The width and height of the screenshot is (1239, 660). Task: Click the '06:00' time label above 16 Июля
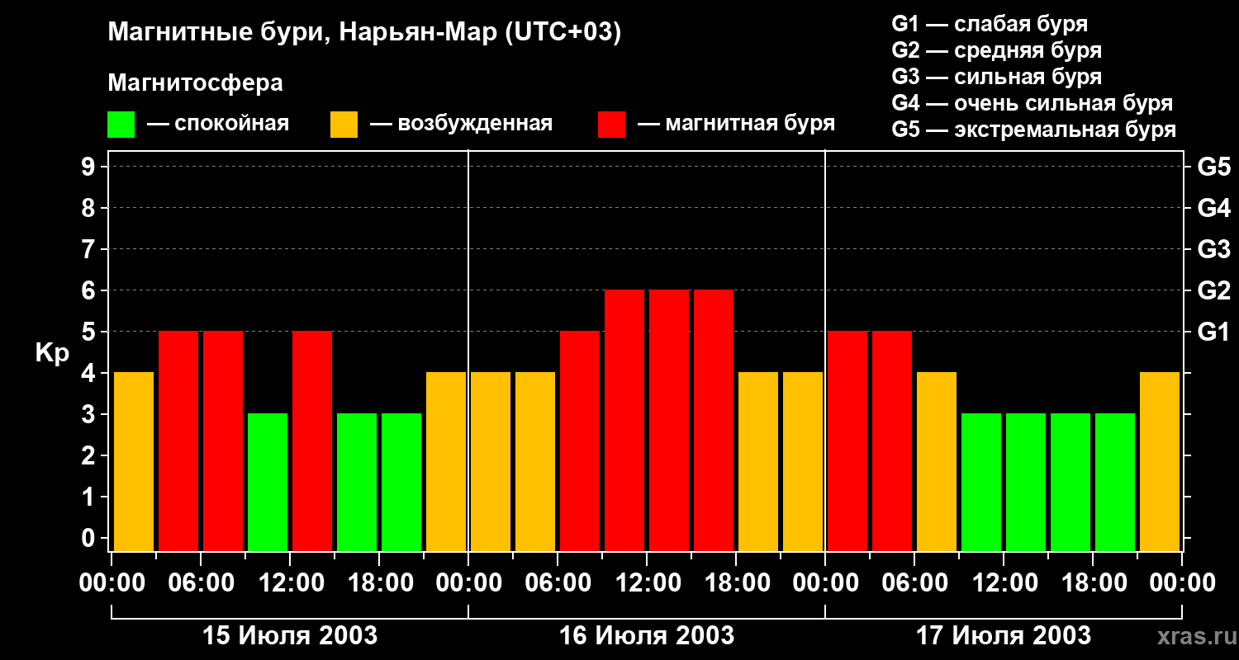[x=558, y=583]
